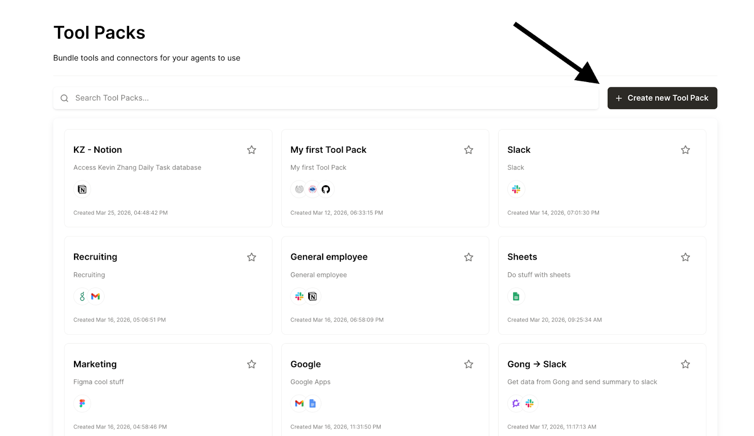Favorite the Google tool pack
Viewport: 754px width, 436px height.
point(468,364)
